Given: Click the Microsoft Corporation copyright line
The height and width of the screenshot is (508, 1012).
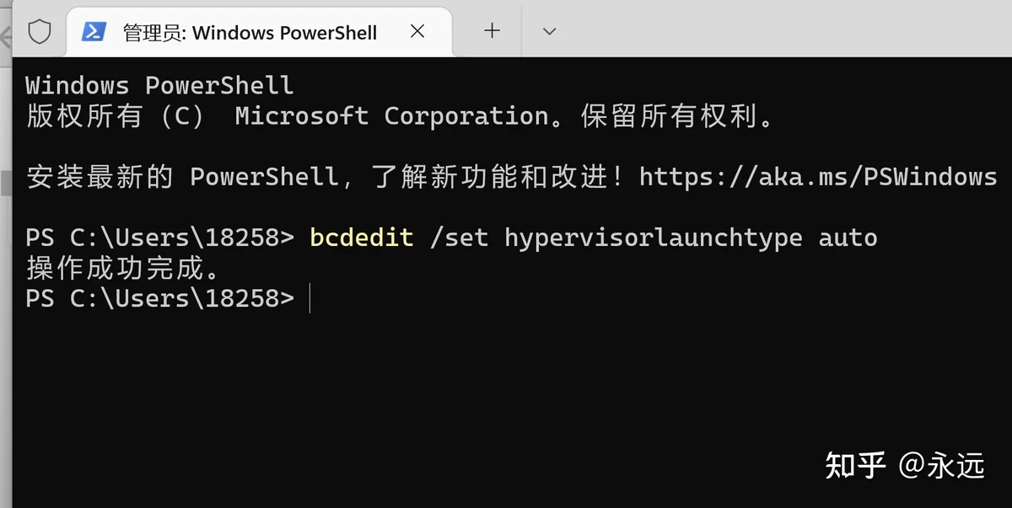Looking at the screenshot, I should pos(400,116).
